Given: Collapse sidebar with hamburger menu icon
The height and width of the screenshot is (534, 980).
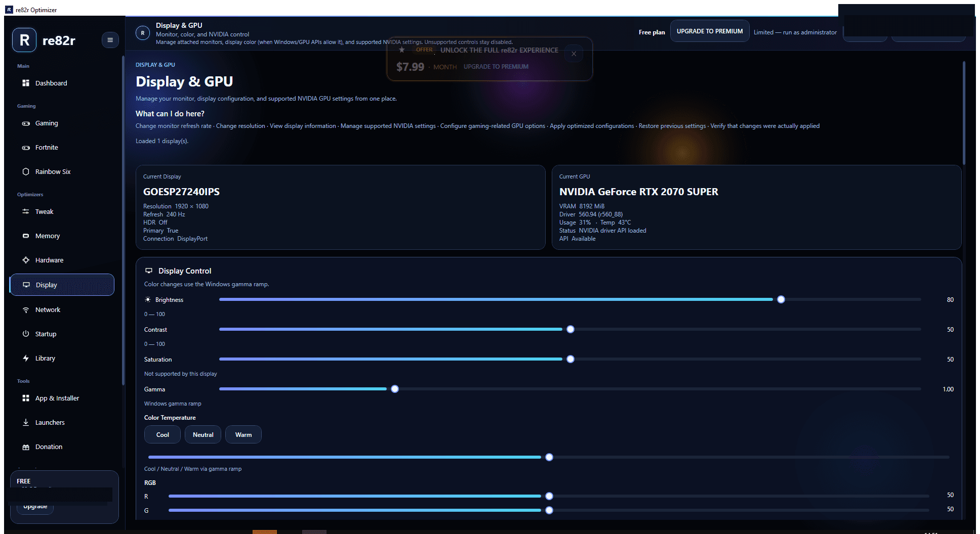Looking at the screenshot, I should coord(110,40).
